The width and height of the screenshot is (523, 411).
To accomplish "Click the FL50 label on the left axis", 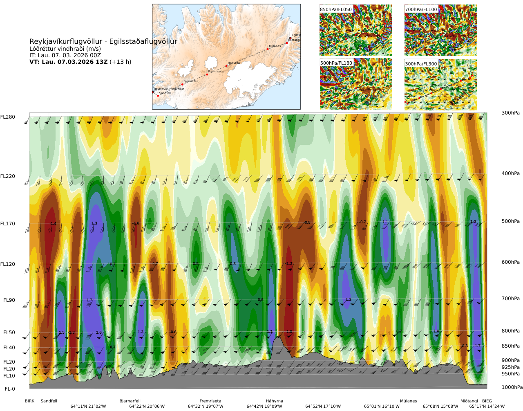I will coord(9,332).
